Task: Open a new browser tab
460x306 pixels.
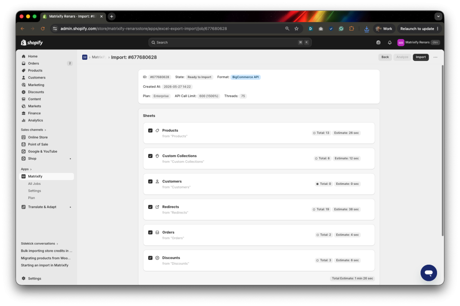Action: pos(111,17)
